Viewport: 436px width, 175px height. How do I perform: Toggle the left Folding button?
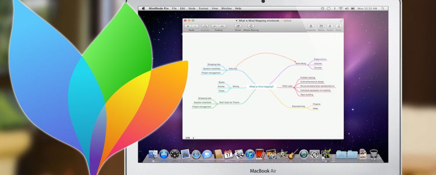(x=215, y=26)
